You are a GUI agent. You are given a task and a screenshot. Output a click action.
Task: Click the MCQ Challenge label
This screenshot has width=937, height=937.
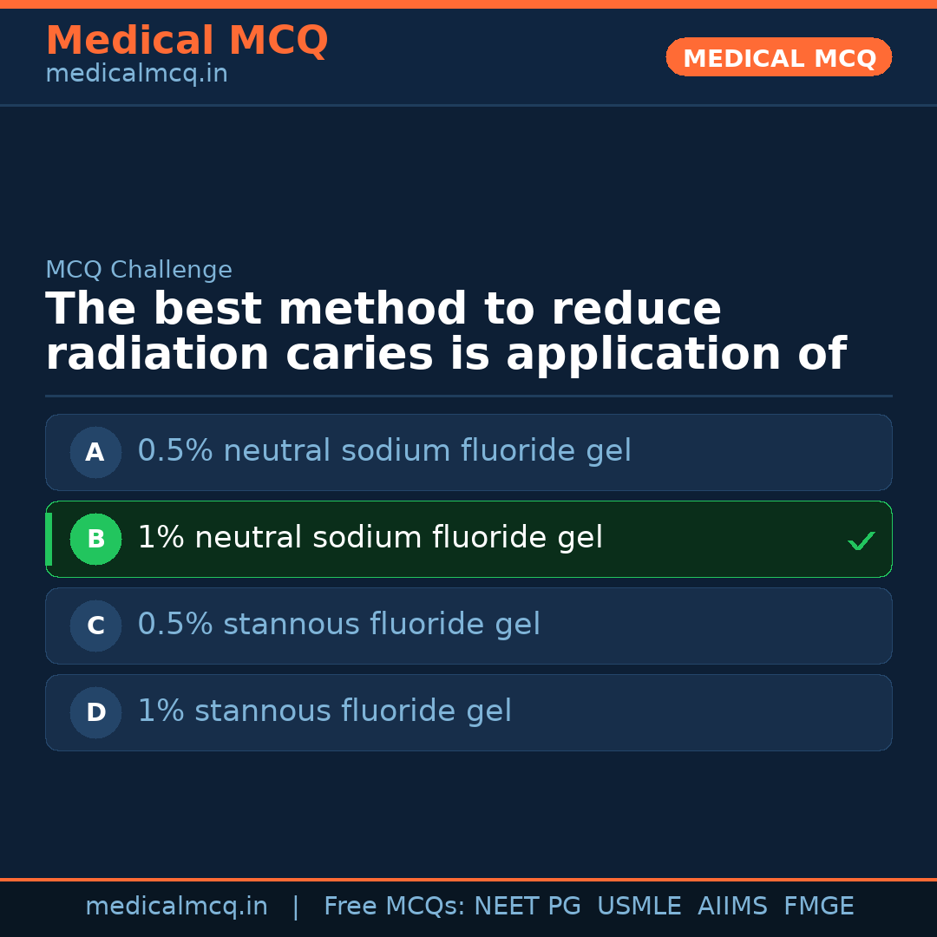(x=139, y=270)
